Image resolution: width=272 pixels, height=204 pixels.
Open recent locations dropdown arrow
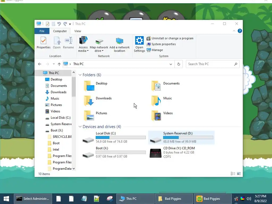(x=54, y=64)
